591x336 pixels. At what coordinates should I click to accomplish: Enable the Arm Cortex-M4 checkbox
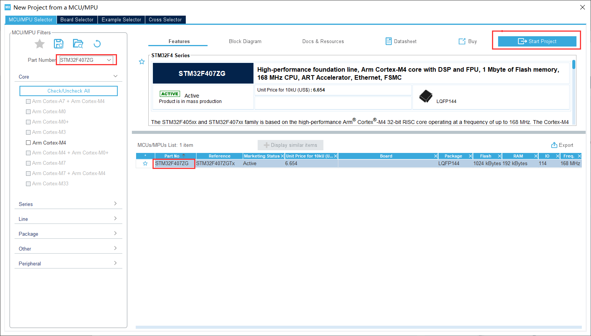pyautogui.click(x=28, y=143)
